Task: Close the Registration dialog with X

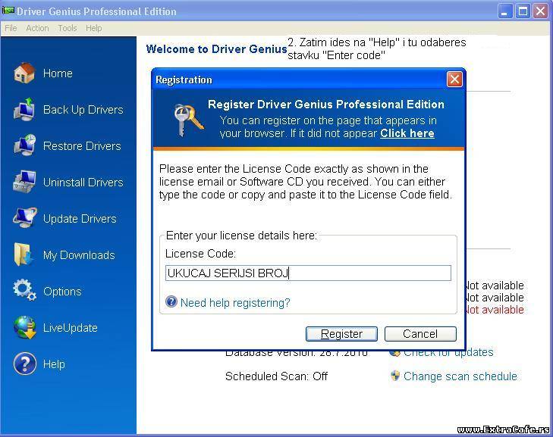Action: tap(454, 80)
